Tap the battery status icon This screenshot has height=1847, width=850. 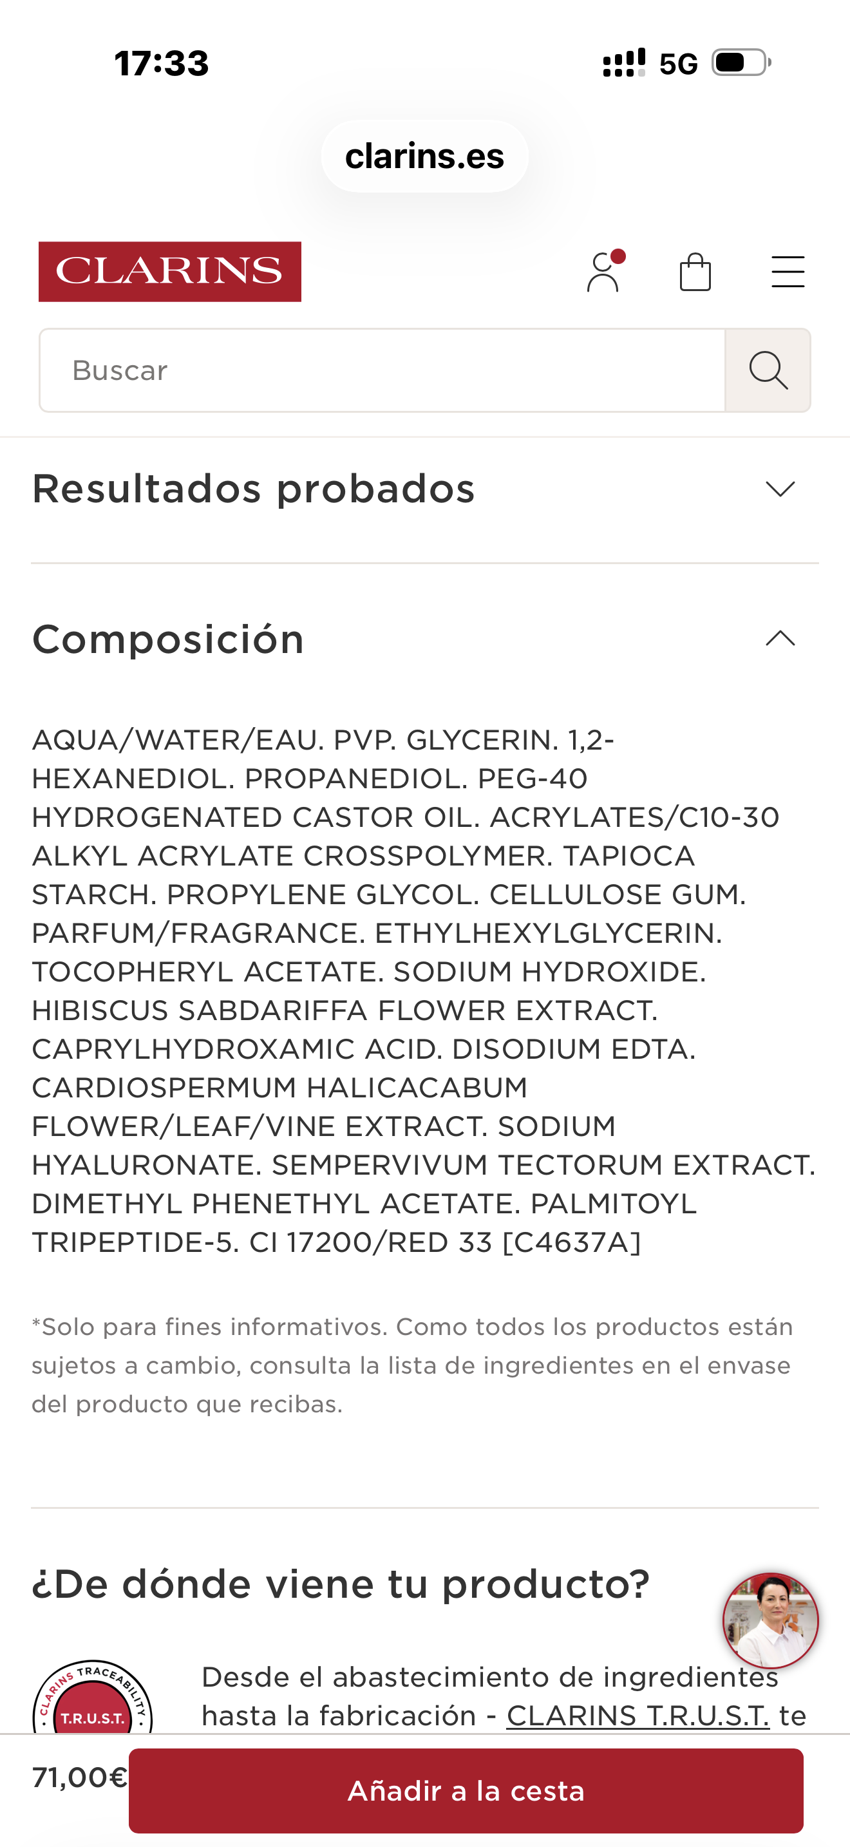pos(741,62)
